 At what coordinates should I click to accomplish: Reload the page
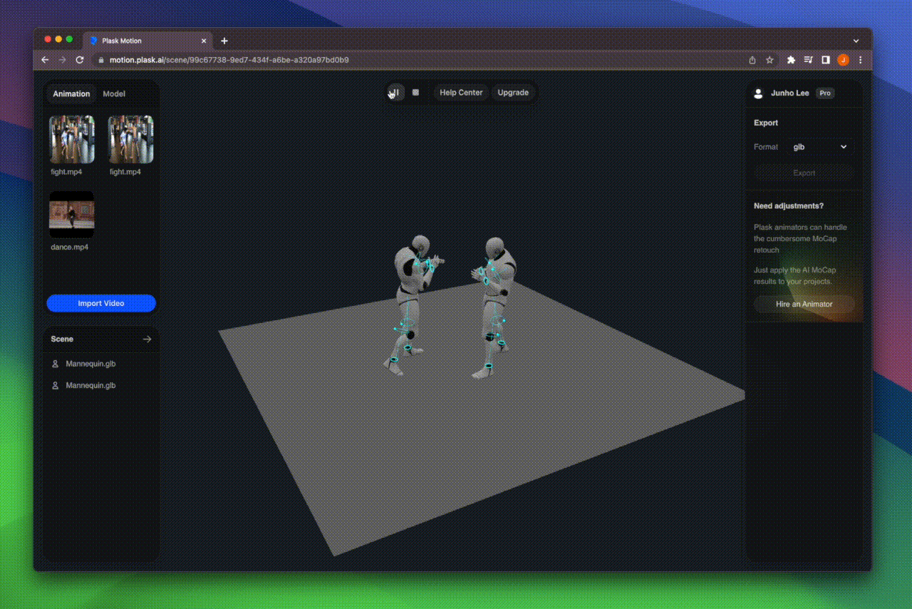pos(80,61)
